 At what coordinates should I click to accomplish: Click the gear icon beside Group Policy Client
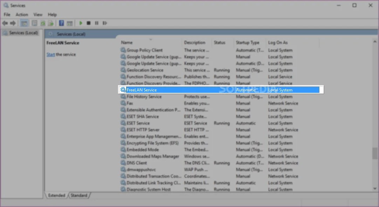point(123,50)
